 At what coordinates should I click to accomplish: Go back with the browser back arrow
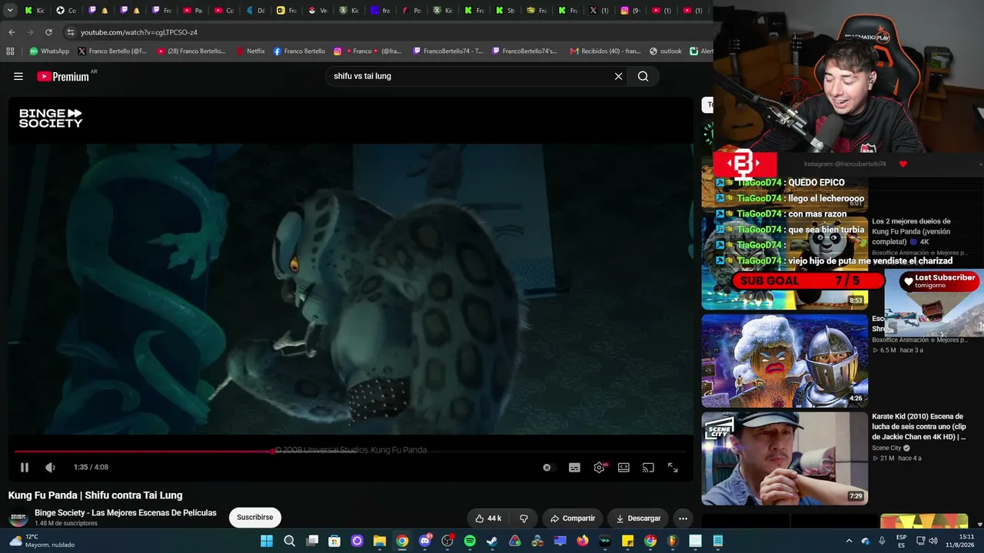point(12,32)
